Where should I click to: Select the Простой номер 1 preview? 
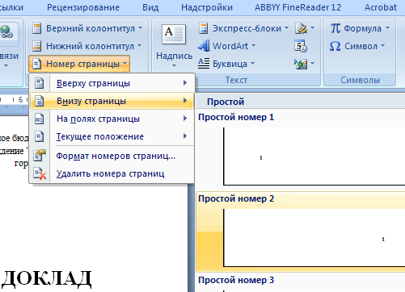coord(314,156)
